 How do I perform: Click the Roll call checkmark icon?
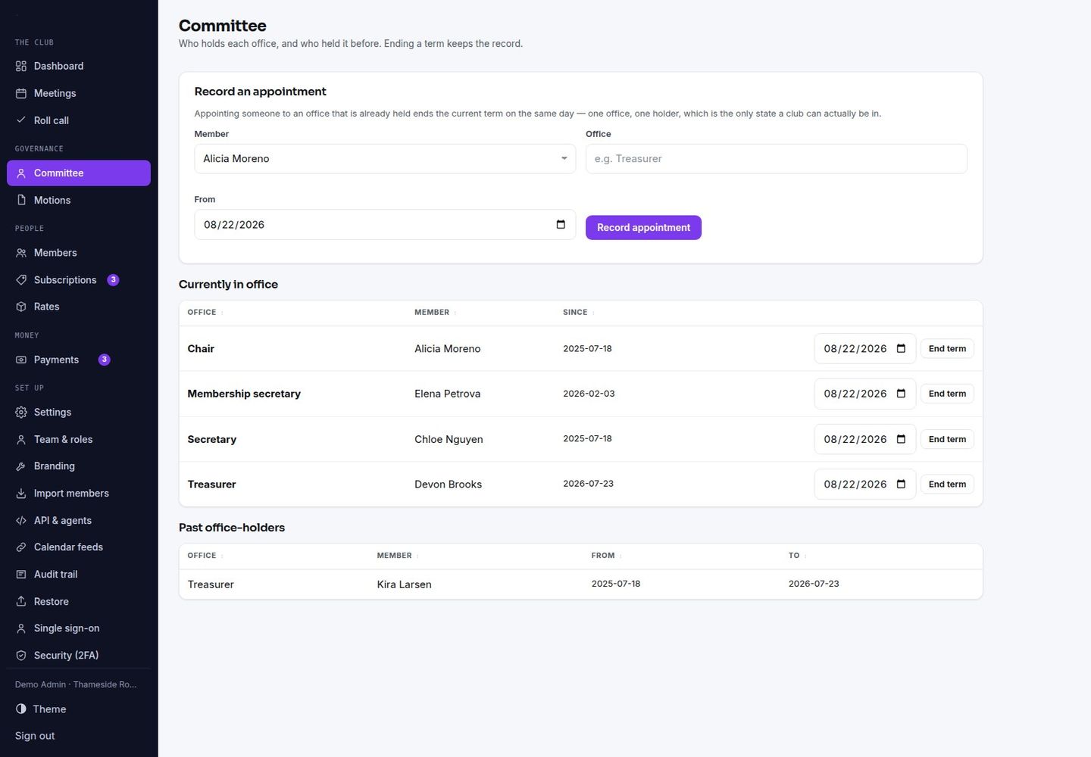click(x=21, y=120)
